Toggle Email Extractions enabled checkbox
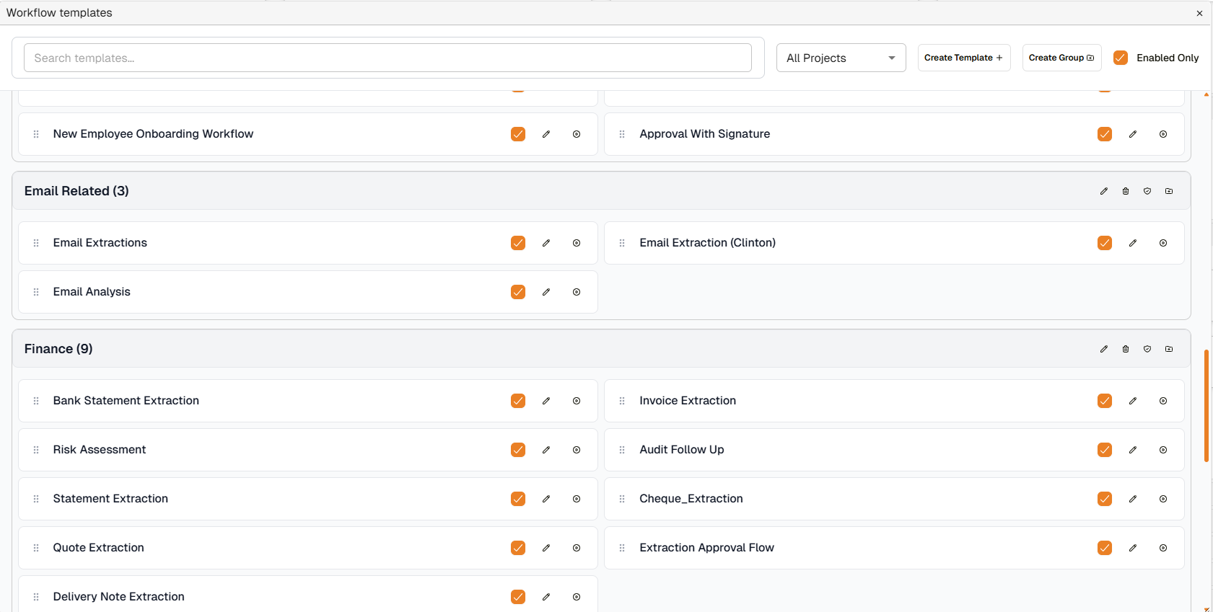The image size is (1213, 612). [518, 243]
